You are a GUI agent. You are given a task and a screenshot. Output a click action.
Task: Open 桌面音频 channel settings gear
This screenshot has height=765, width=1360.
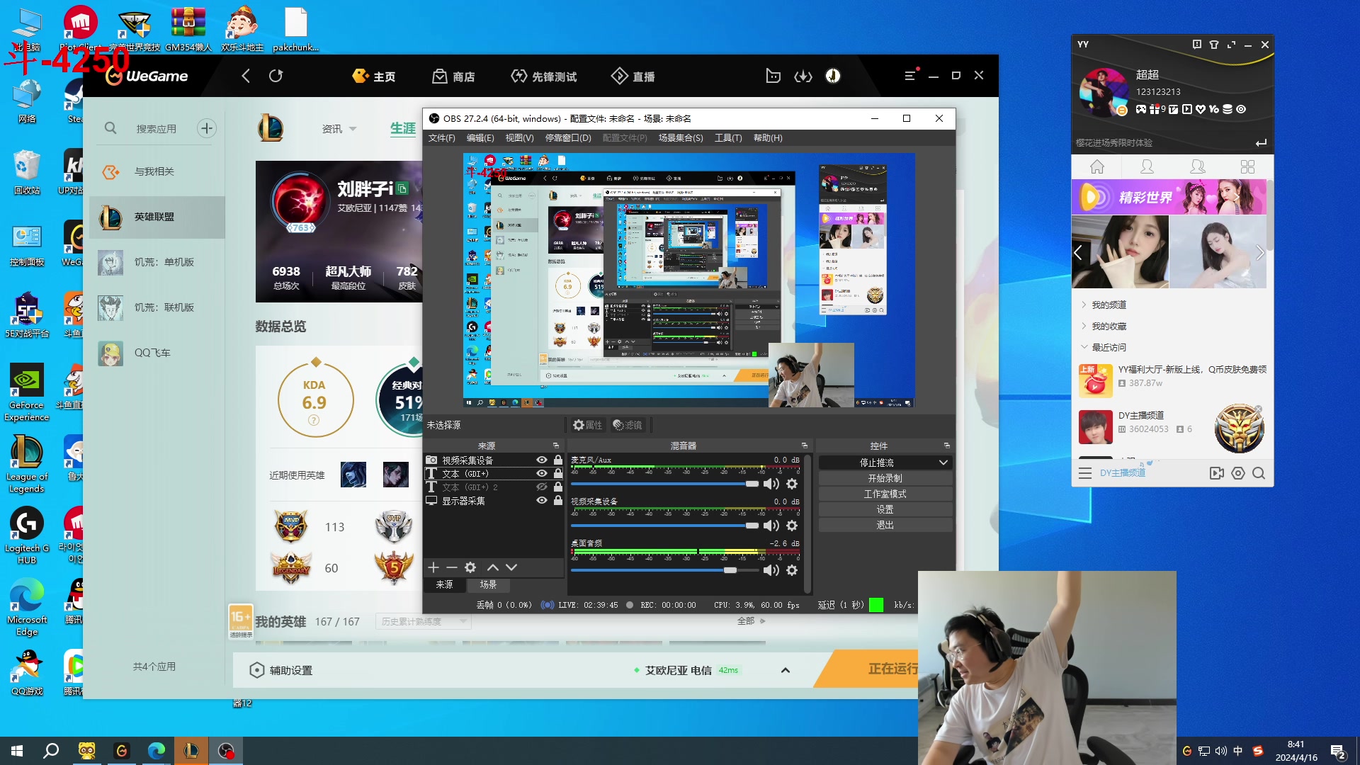click(792, 570)
